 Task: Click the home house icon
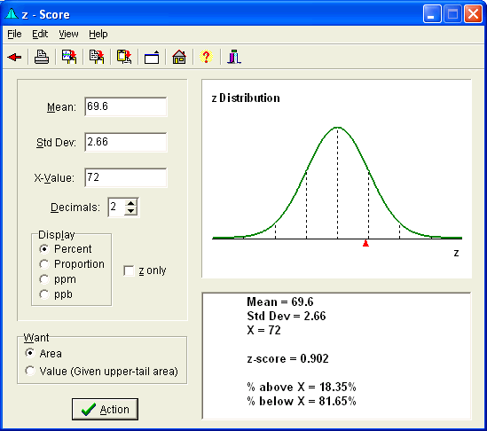click(x=179, y=57)
